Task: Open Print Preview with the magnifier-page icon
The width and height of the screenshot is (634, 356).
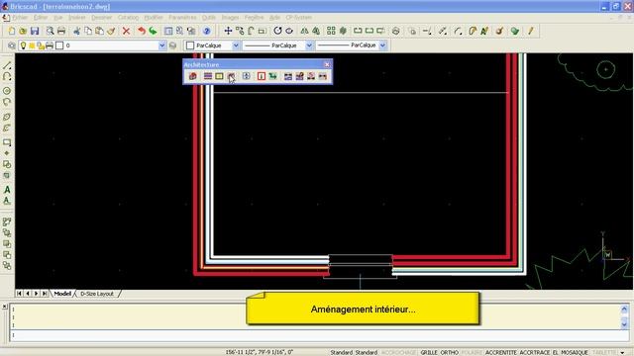Action: tap(50, 31)
